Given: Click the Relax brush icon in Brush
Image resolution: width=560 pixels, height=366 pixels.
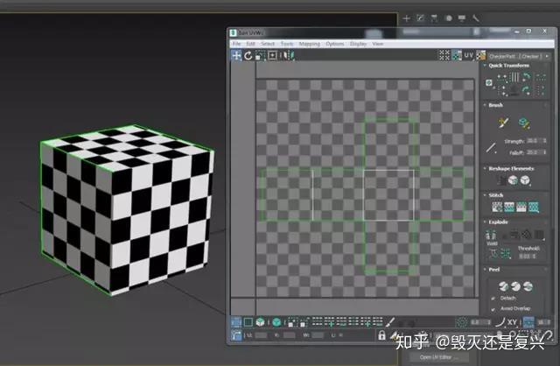Looking at the screenshot, I should (x=524, y=123).
